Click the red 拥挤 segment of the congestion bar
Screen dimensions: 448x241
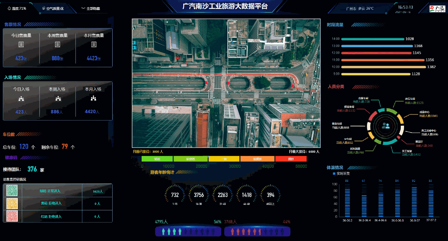click(x=291, y=159)
